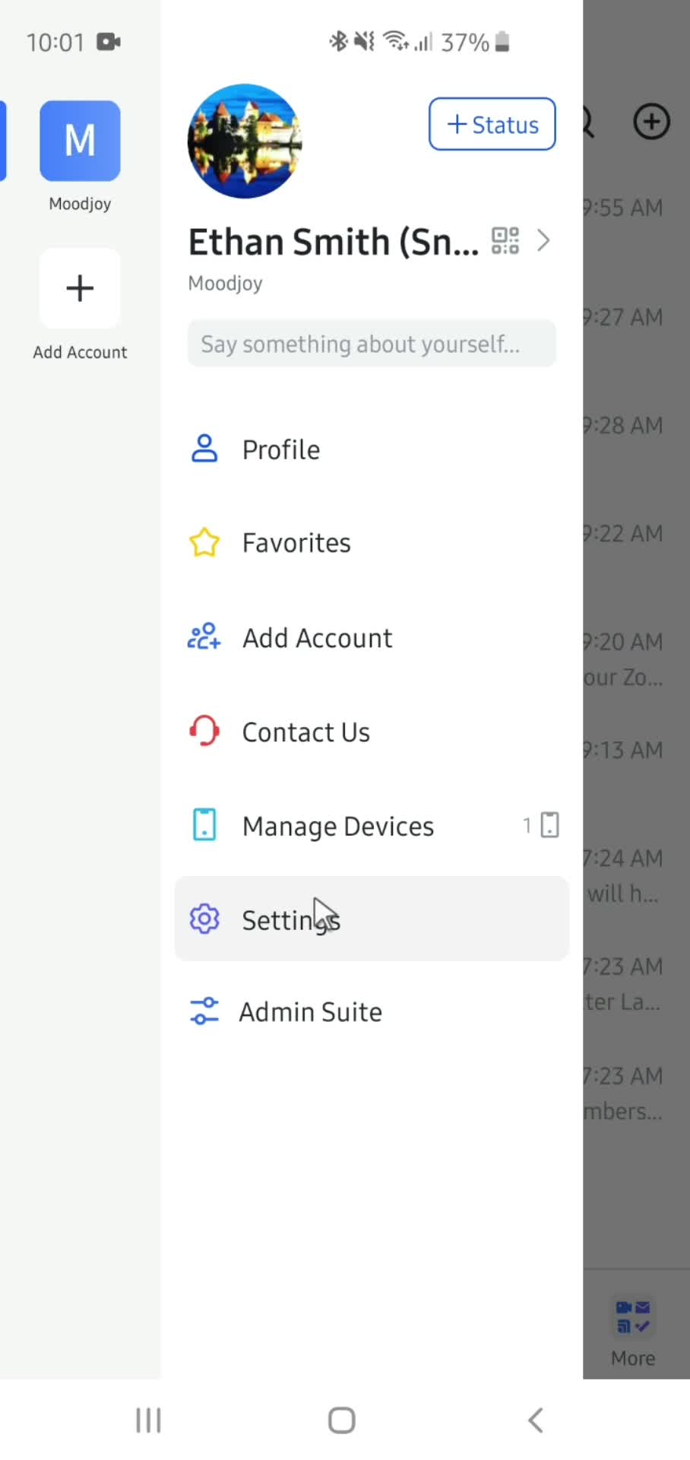Open the Admin Suite menu entry
690x1460 pixels.
pos(372,1012)
